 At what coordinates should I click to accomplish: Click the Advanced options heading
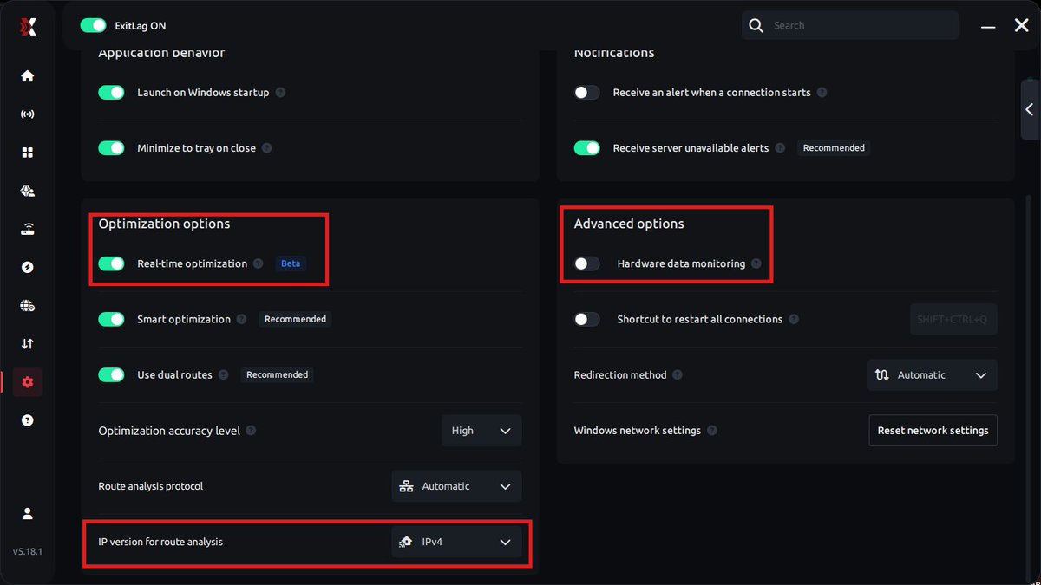629,224
